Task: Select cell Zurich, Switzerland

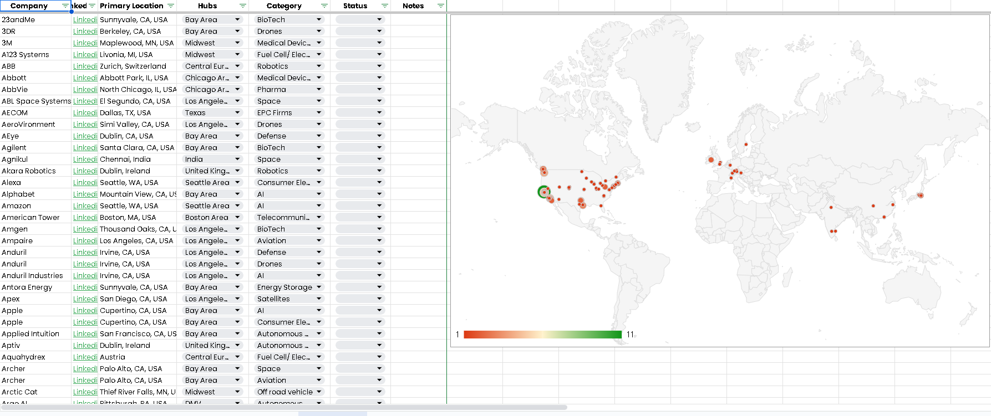Action: [138, 66]
